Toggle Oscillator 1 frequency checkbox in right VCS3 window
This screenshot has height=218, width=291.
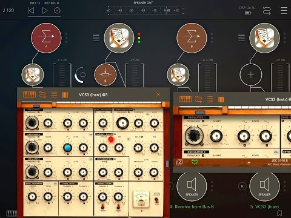[203, 121]
